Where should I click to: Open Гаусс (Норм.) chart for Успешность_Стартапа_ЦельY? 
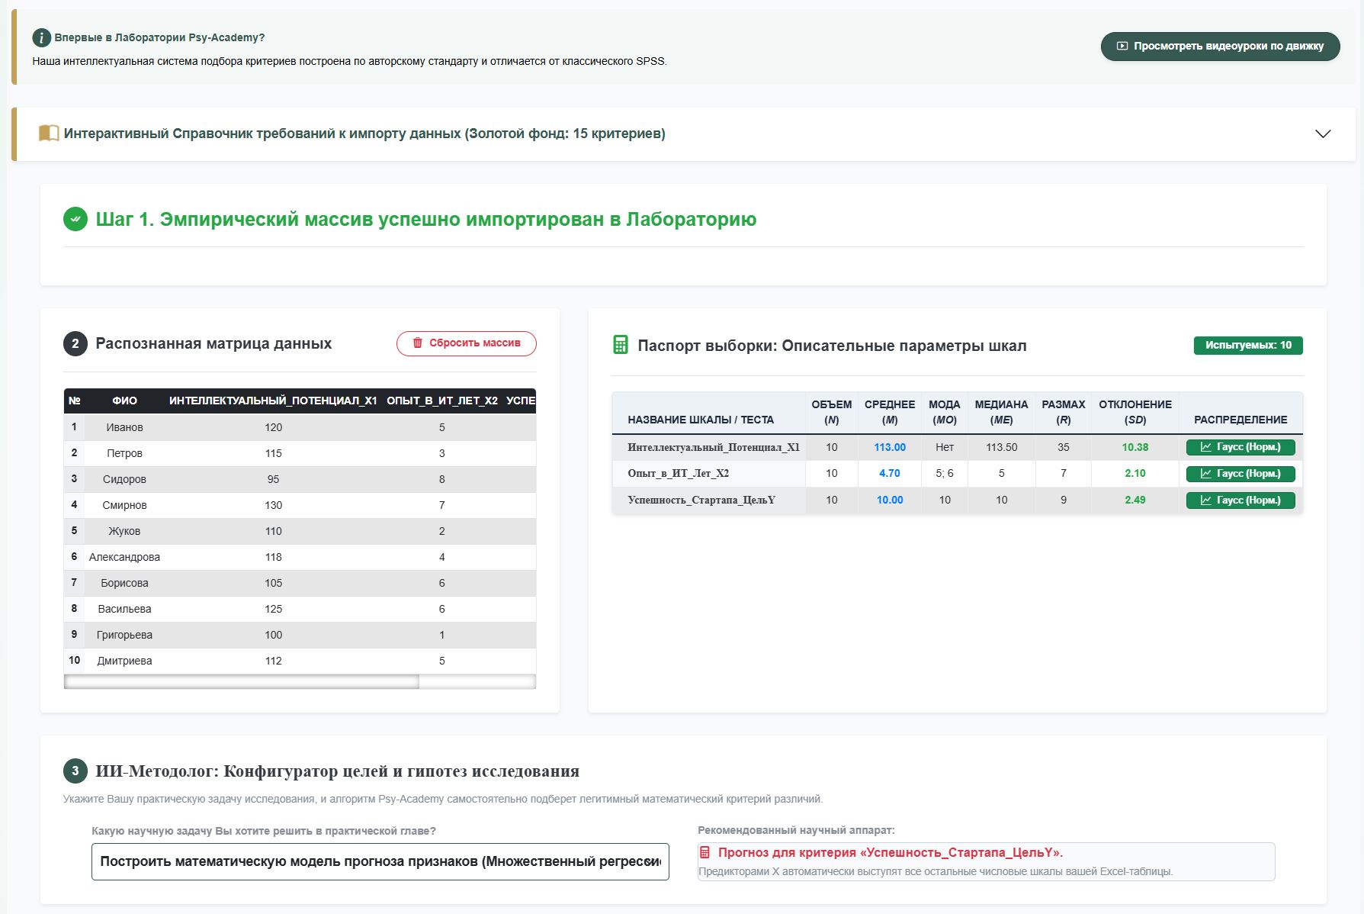pyautogui.click(x=1240, y=500)
